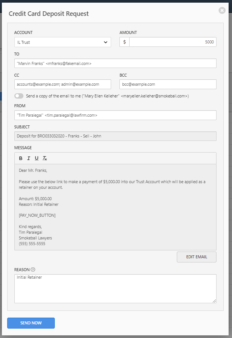Click the CC email addresses field
The image size is (232, 338).
62,84
